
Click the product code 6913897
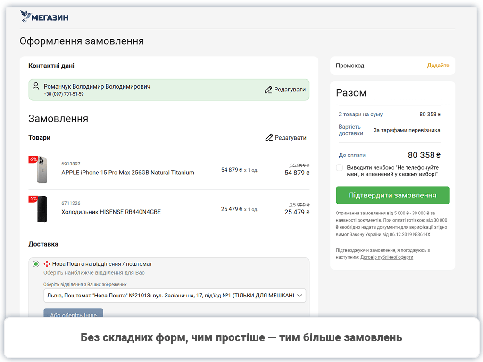tap(71, 164)
